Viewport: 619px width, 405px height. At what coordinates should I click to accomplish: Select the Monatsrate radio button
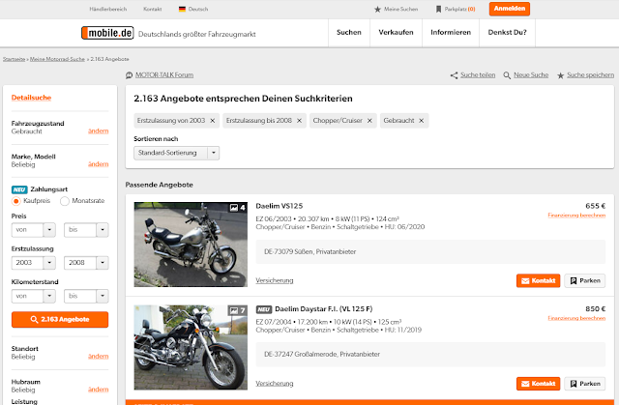click(x=65, y=201)
